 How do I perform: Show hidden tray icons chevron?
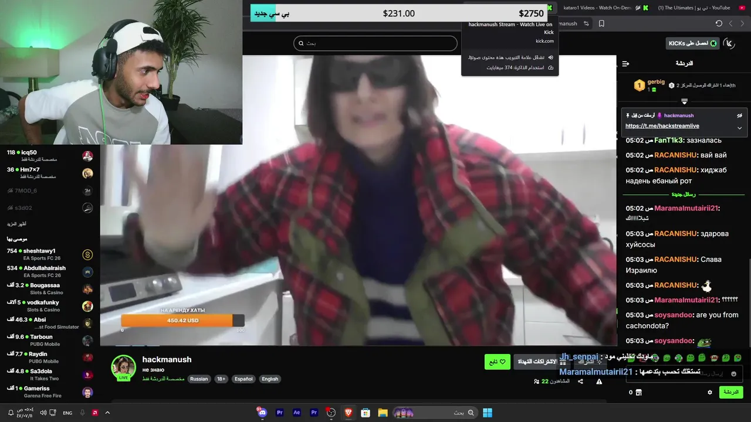tap(107, 413)
